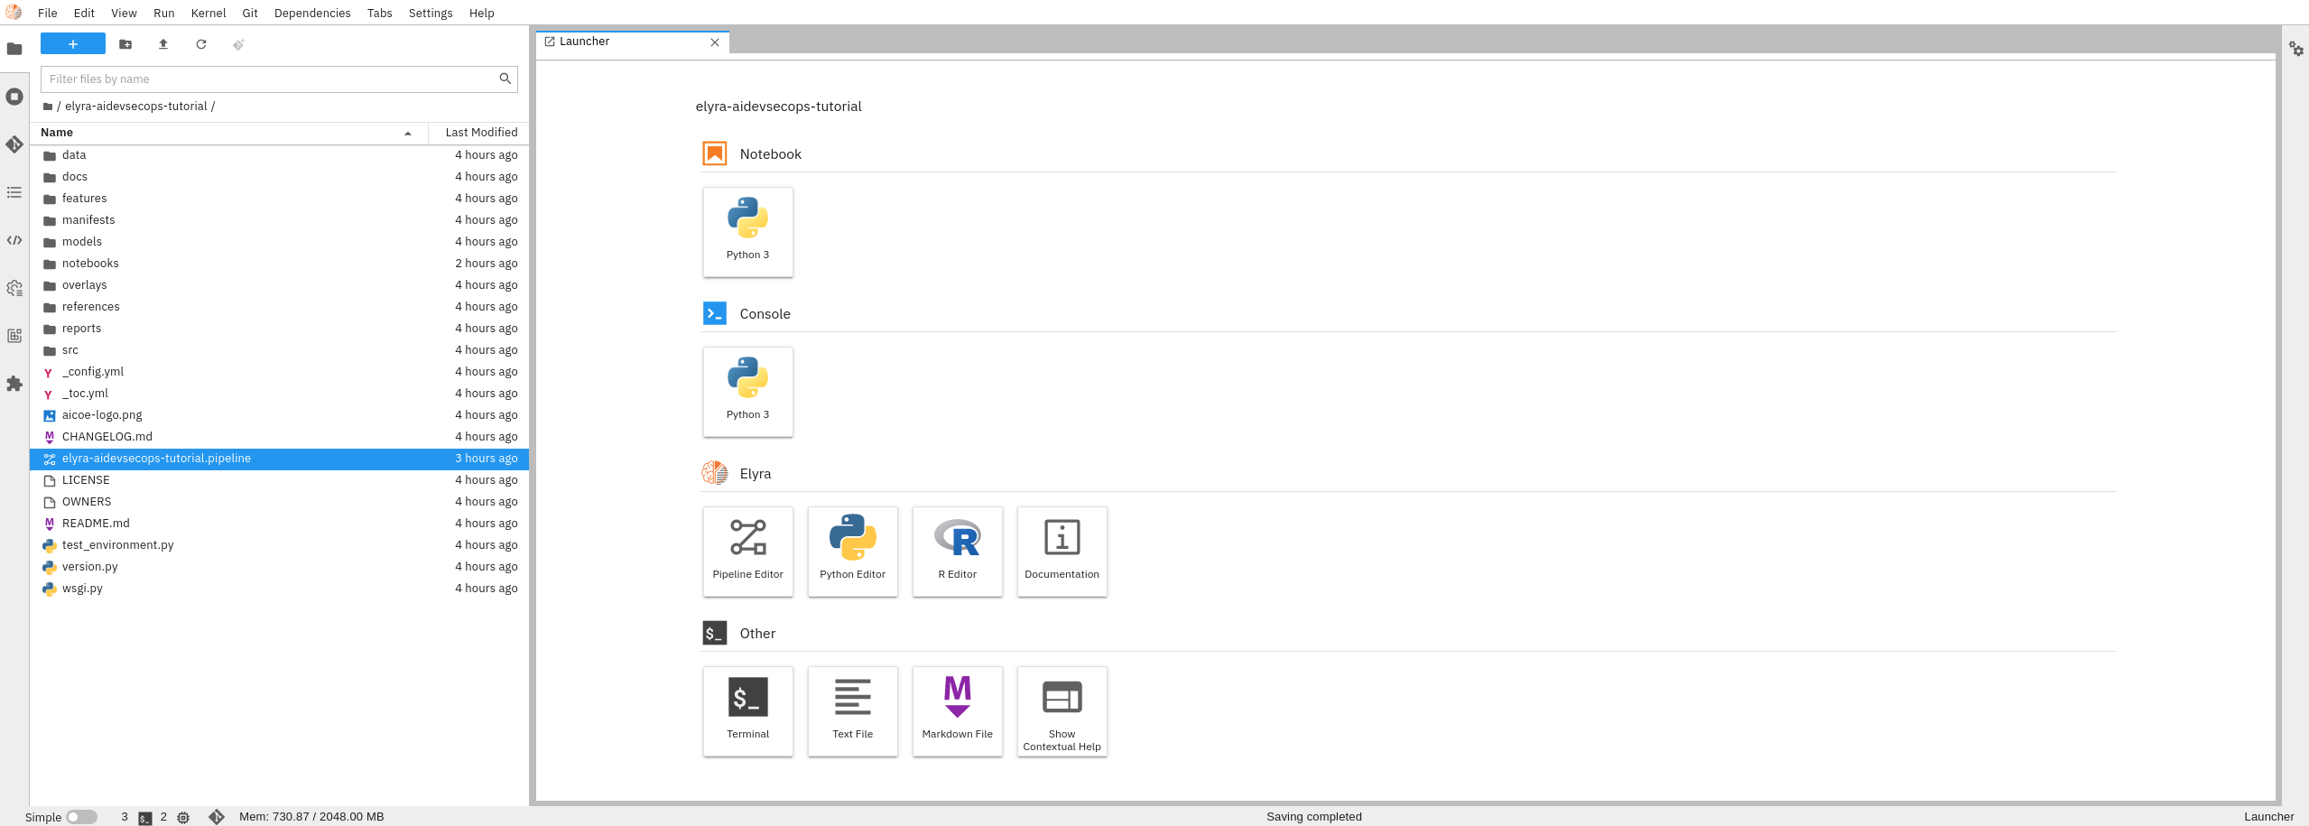
Task: Open the Settings menu
Action: pos(431,13)
